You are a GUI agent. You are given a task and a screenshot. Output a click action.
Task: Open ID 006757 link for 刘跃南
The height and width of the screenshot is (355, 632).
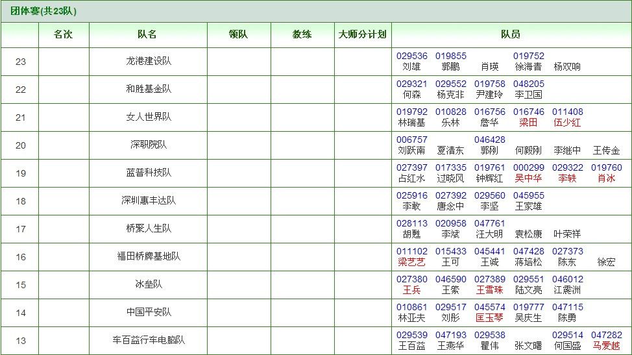(x=411, y=140)
